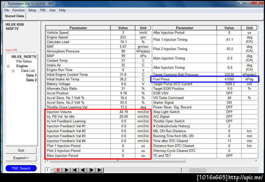Viewport: 265px width, 182px height.
Task: Select the Engine tree item
Action: tap(22, 66)
